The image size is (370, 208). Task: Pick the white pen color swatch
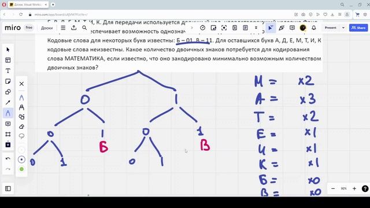[21, 150]
